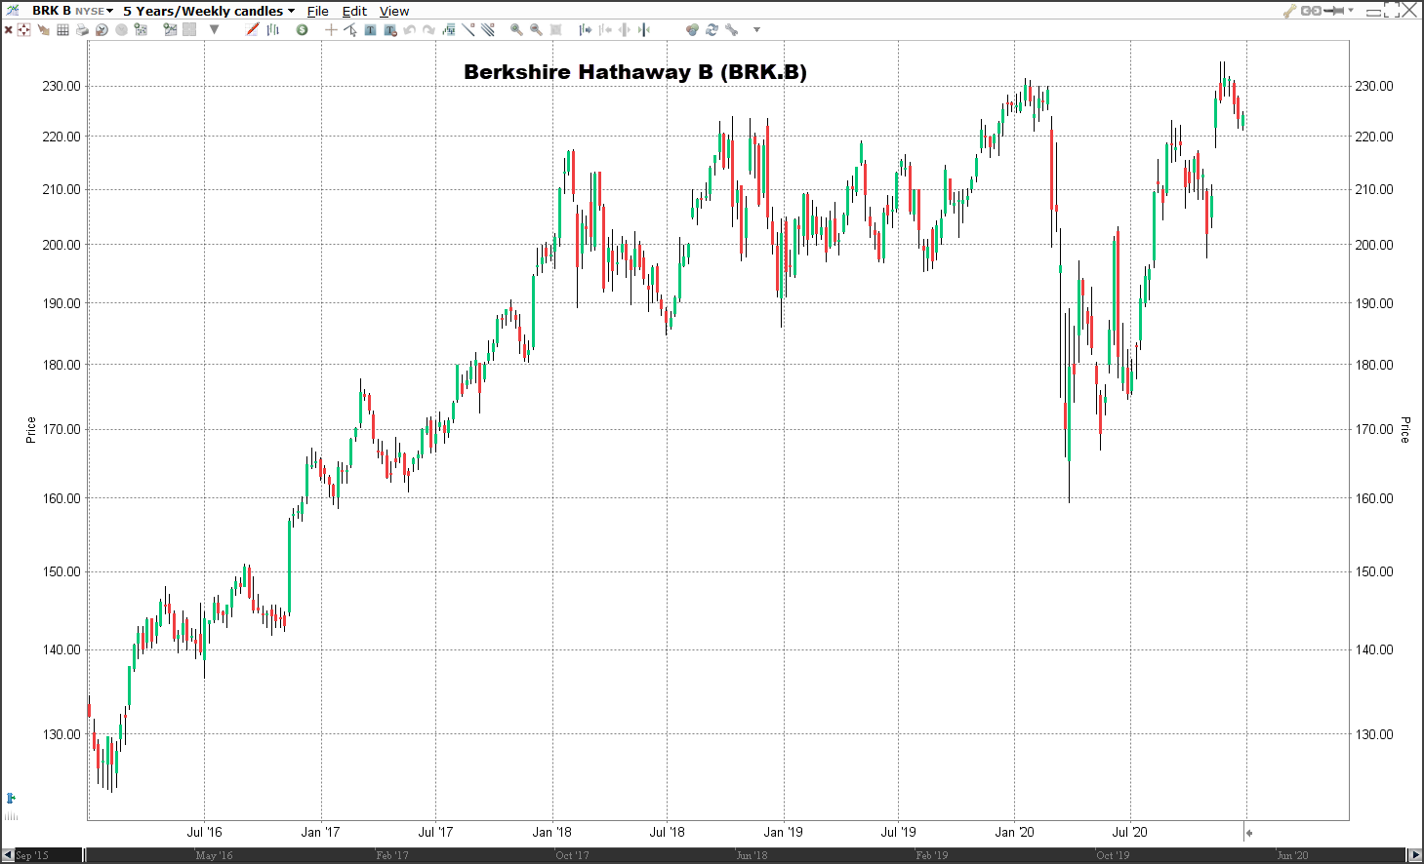Zoom in with magnifier icon
This screenshot has height=864, width=1424.
tap(516, 30)
